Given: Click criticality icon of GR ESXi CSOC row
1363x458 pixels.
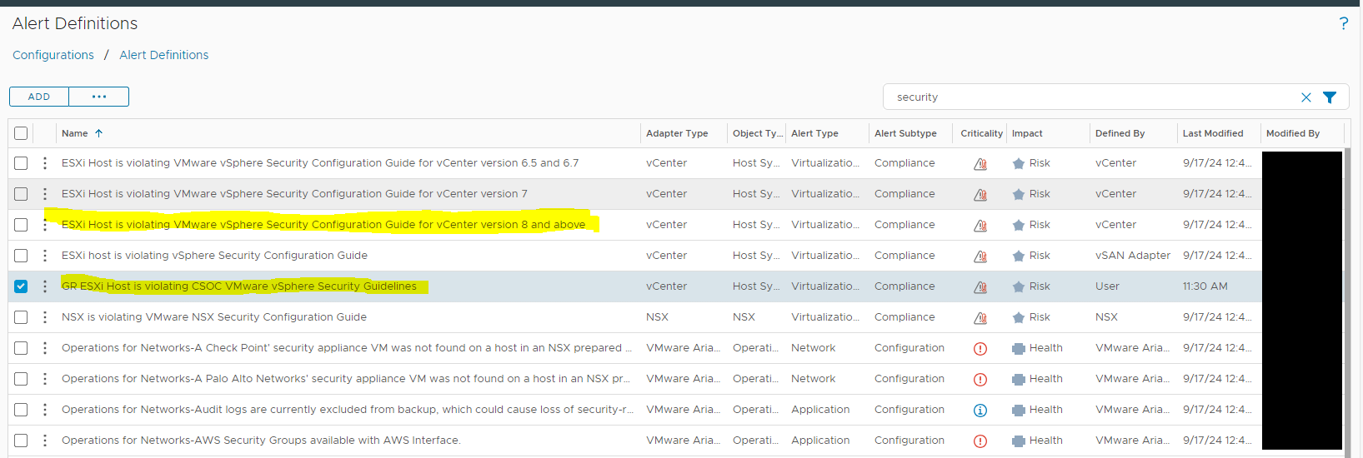Looking at the screenshot, I should [x=980, y=287].
